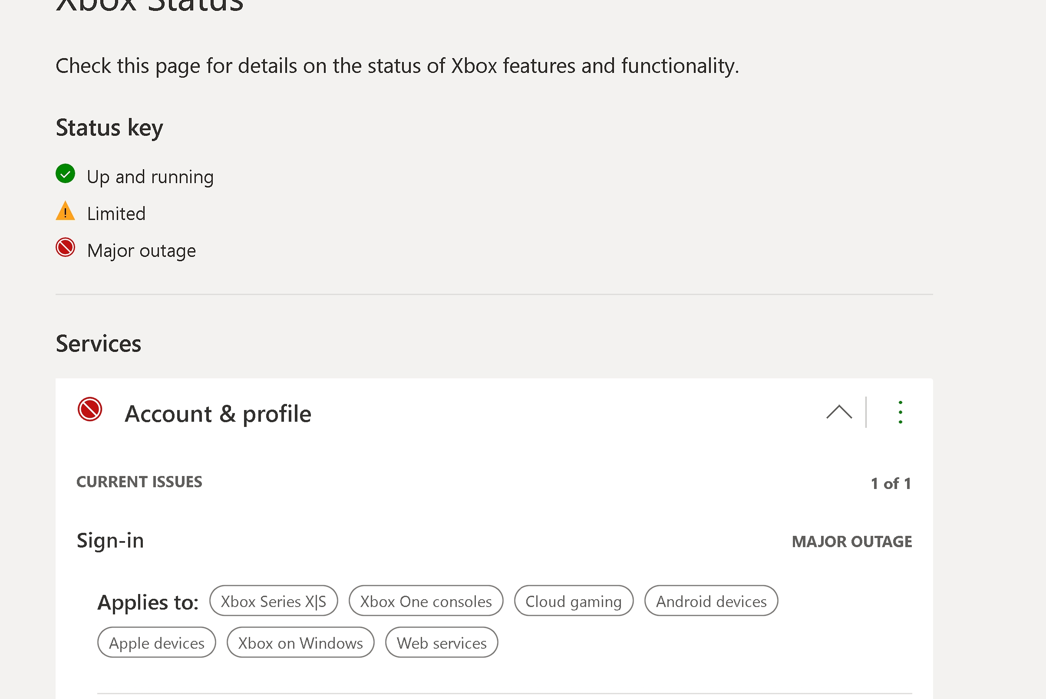The height and width of the screenshot is (699, 1046).
Task: Toggle the Apple devices filter tag
Action: pyautogui.click(x=157, y=643)
